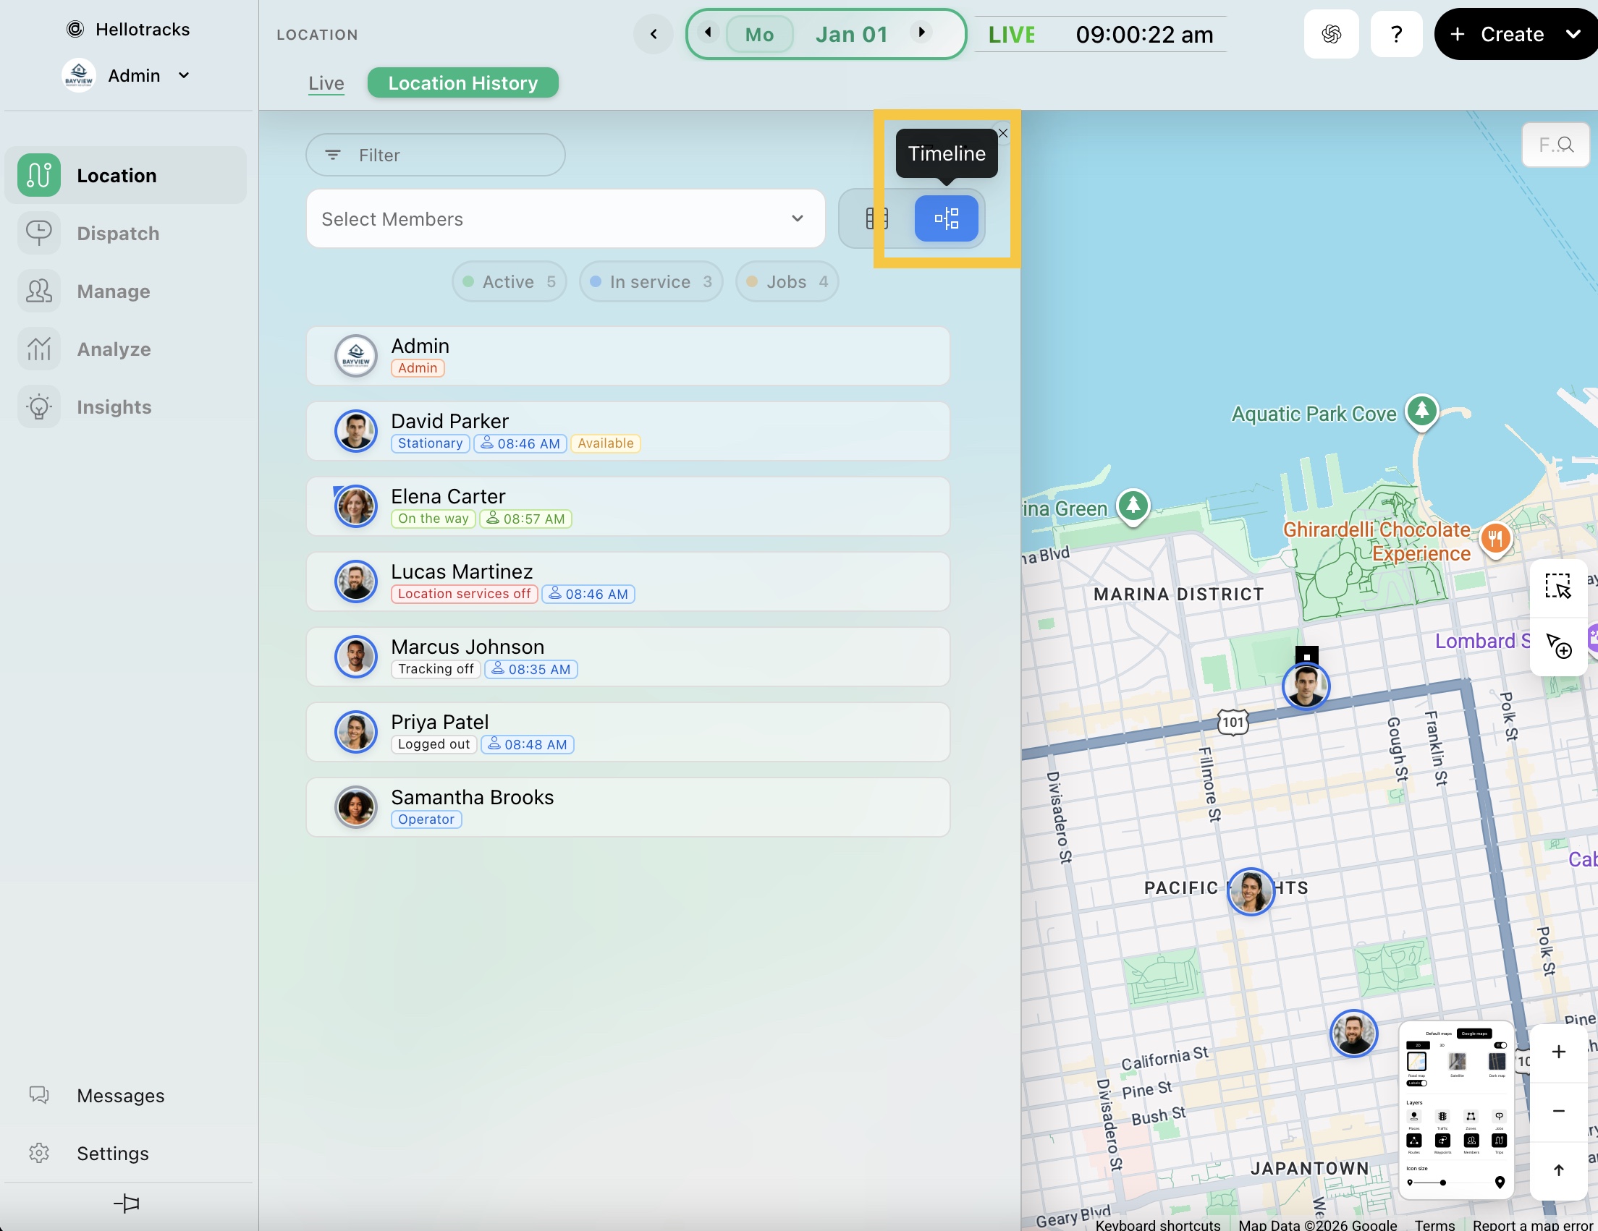Open Insights lightbulb in sidebar
This screenshot has height=1231, width=1598.
(40, 407)
